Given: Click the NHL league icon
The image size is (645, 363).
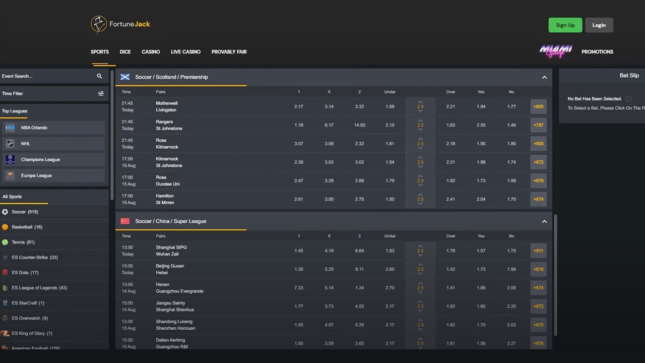Looking at the screenshot, I should (10, 144).
